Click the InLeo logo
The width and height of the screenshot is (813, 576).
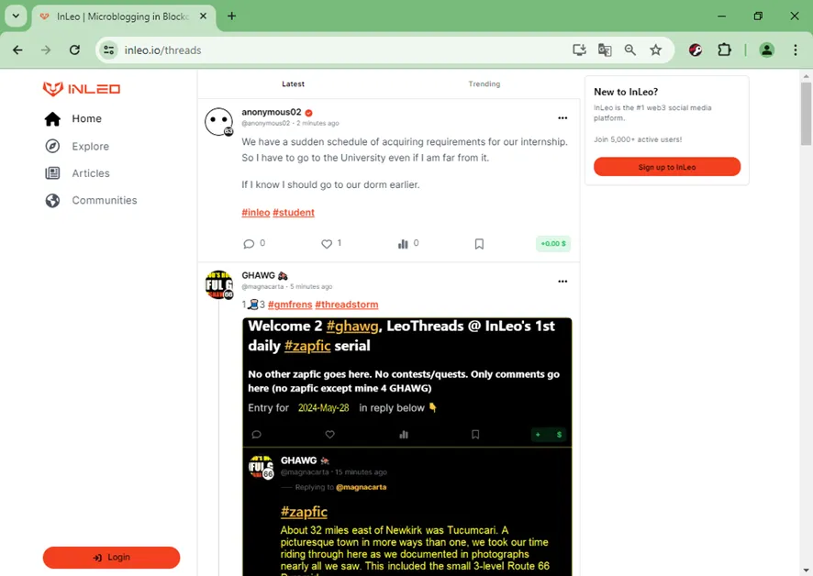point(82,89)
